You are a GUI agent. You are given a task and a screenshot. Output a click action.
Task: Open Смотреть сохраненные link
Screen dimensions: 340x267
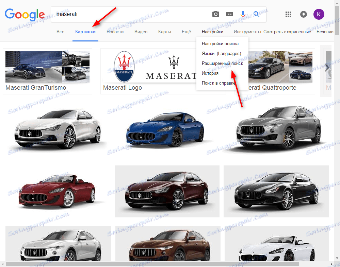point(287,32)
